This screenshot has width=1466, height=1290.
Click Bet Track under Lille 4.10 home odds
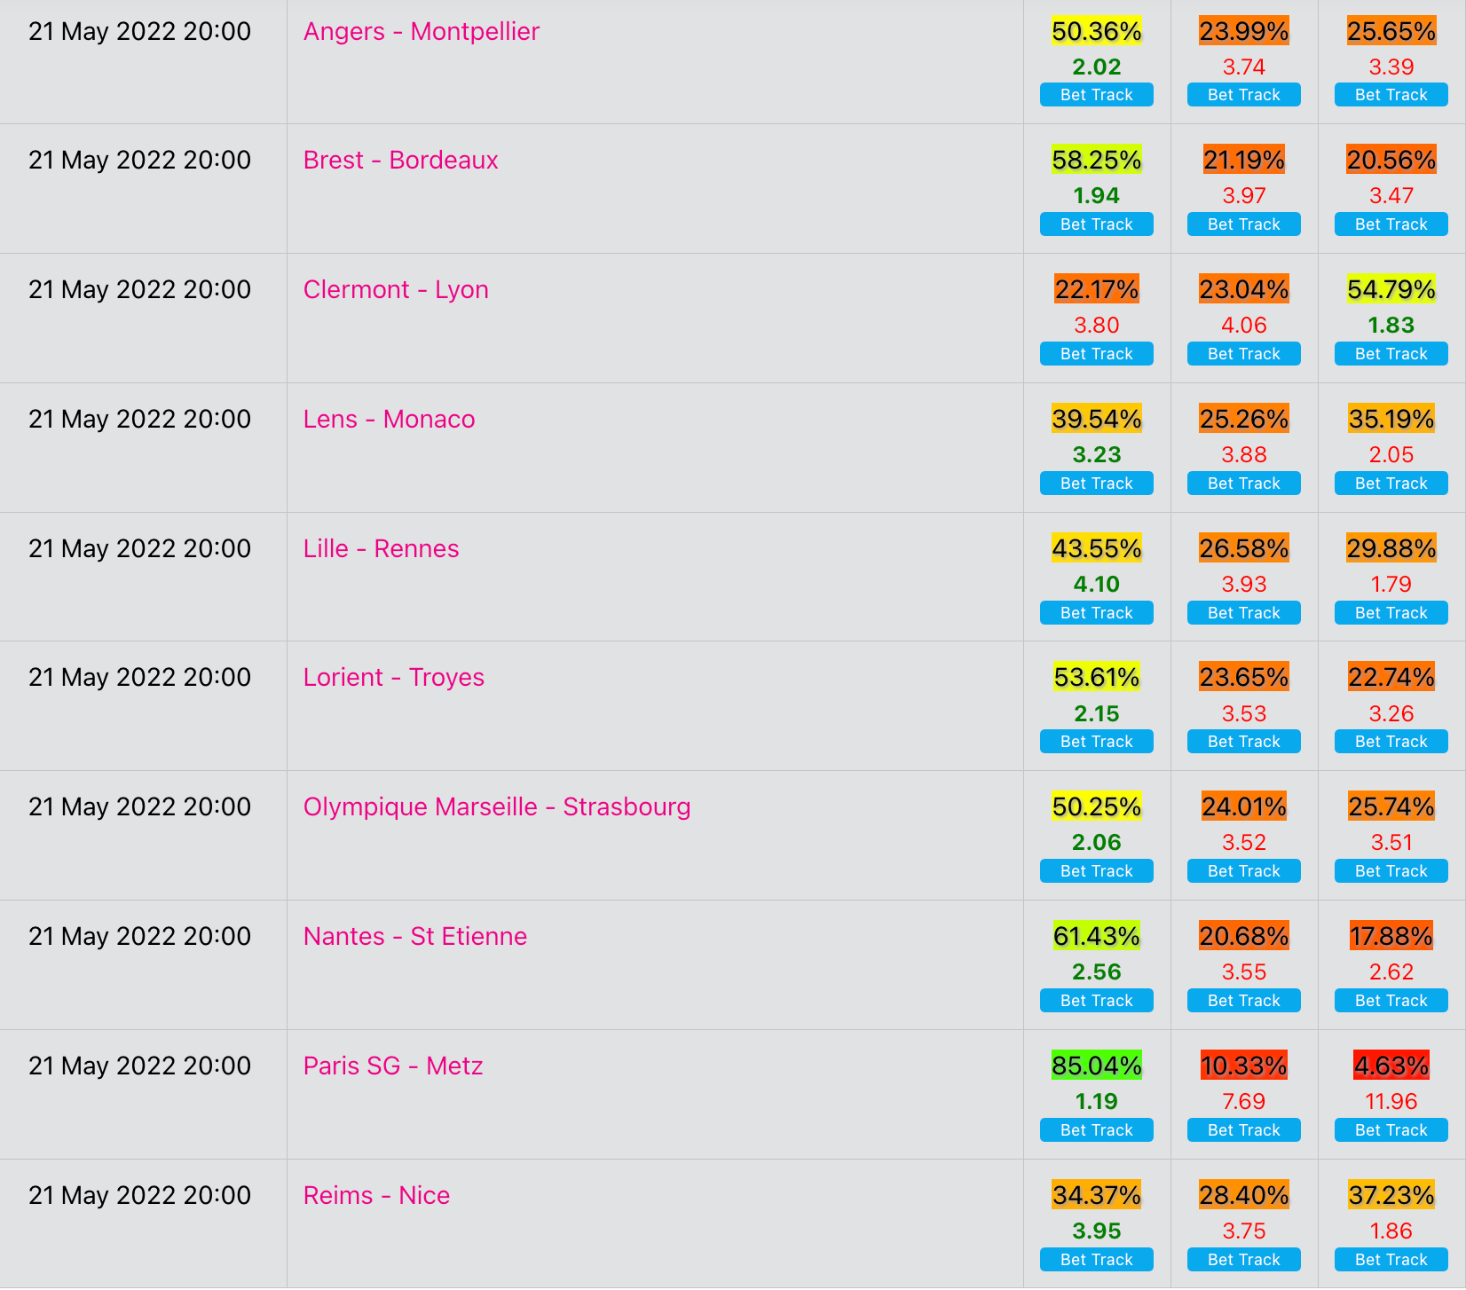point(1097,613)
